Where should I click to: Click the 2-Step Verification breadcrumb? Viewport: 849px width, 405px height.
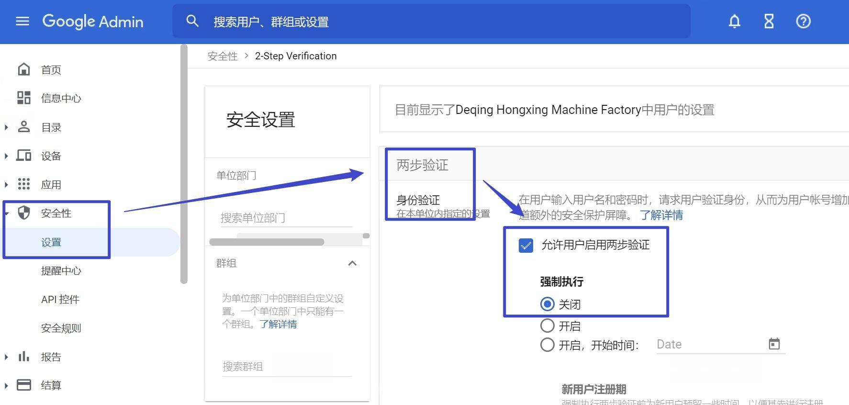click(296, 56)
